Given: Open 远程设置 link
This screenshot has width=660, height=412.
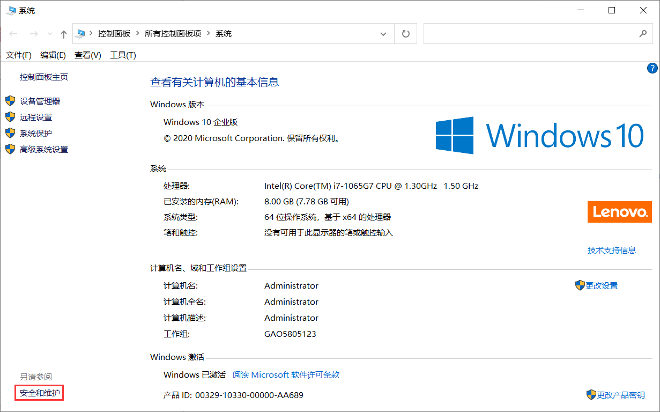Looking at the screenshot, I should click(36, 117).
